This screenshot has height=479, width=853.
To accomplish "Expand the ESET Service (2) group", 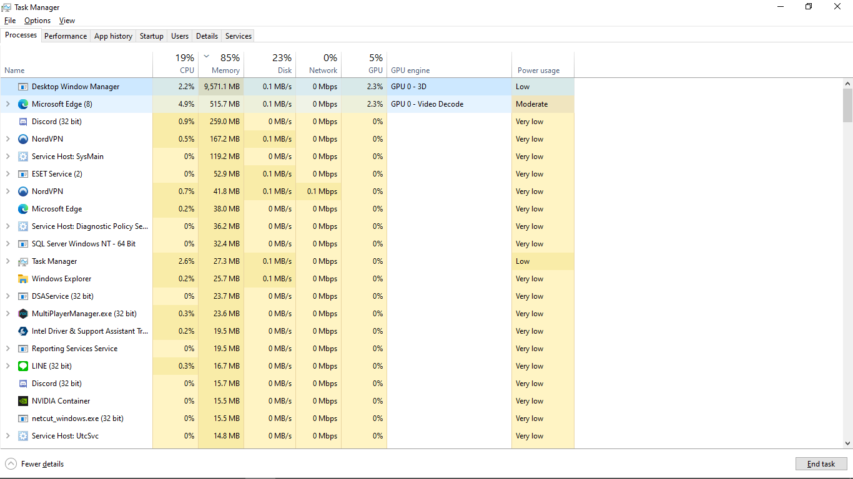I will click(8, 174).
